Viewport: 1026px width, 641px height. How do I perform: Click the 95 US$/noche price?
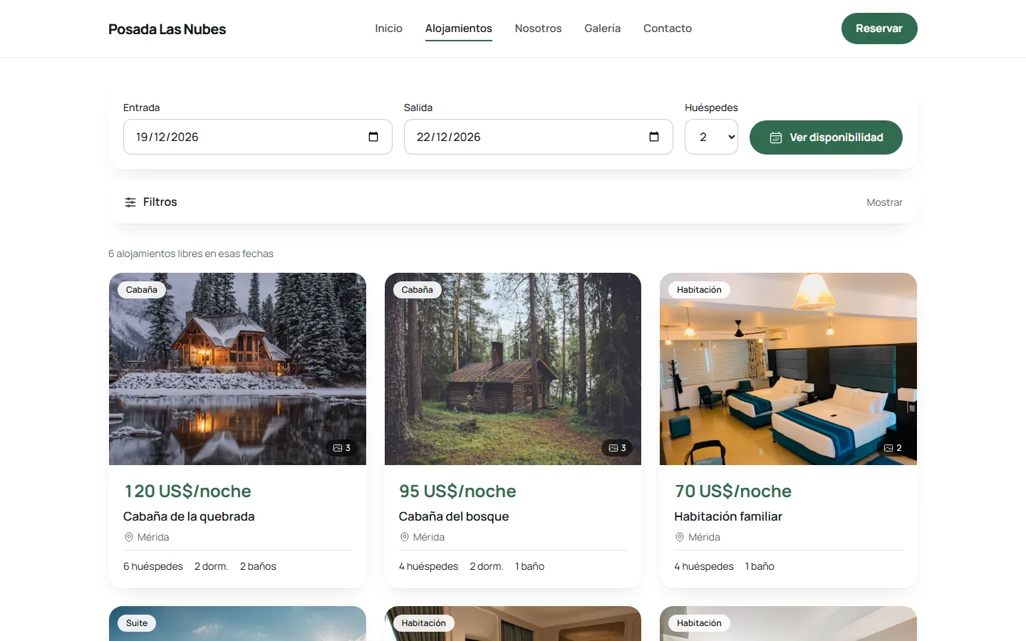point(457,491)
